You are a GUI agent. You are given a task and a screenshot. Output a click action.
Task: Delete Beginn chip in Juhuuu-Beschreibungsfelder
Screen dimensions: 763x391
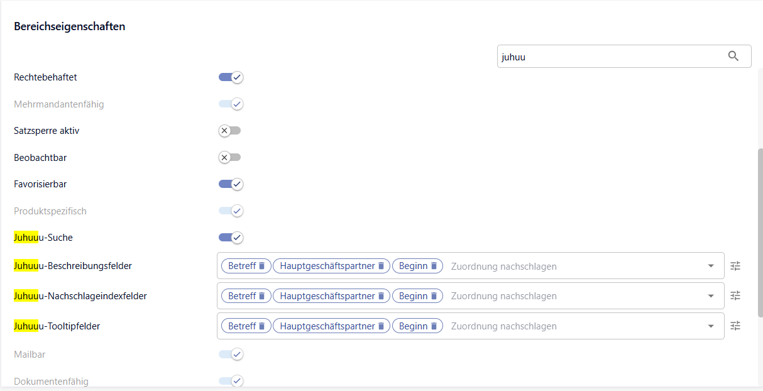[434, 266]
